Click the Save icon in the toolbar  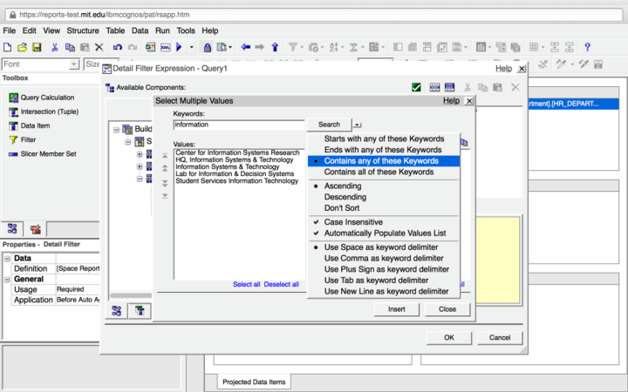point(37,47)
